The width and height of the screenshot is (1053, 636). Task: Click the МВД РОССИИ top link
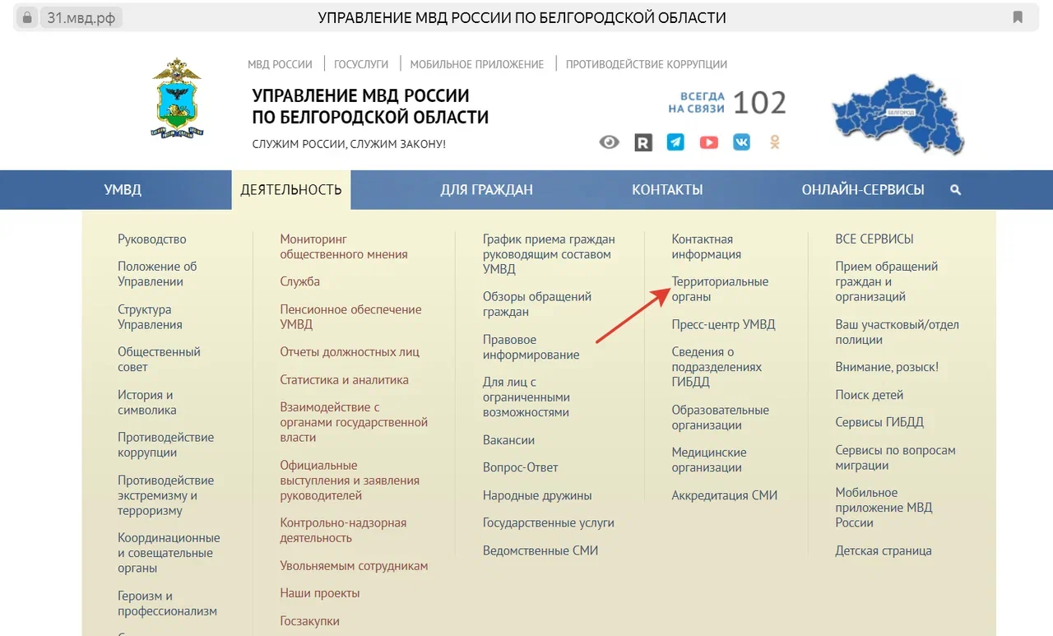click(280, 64)
